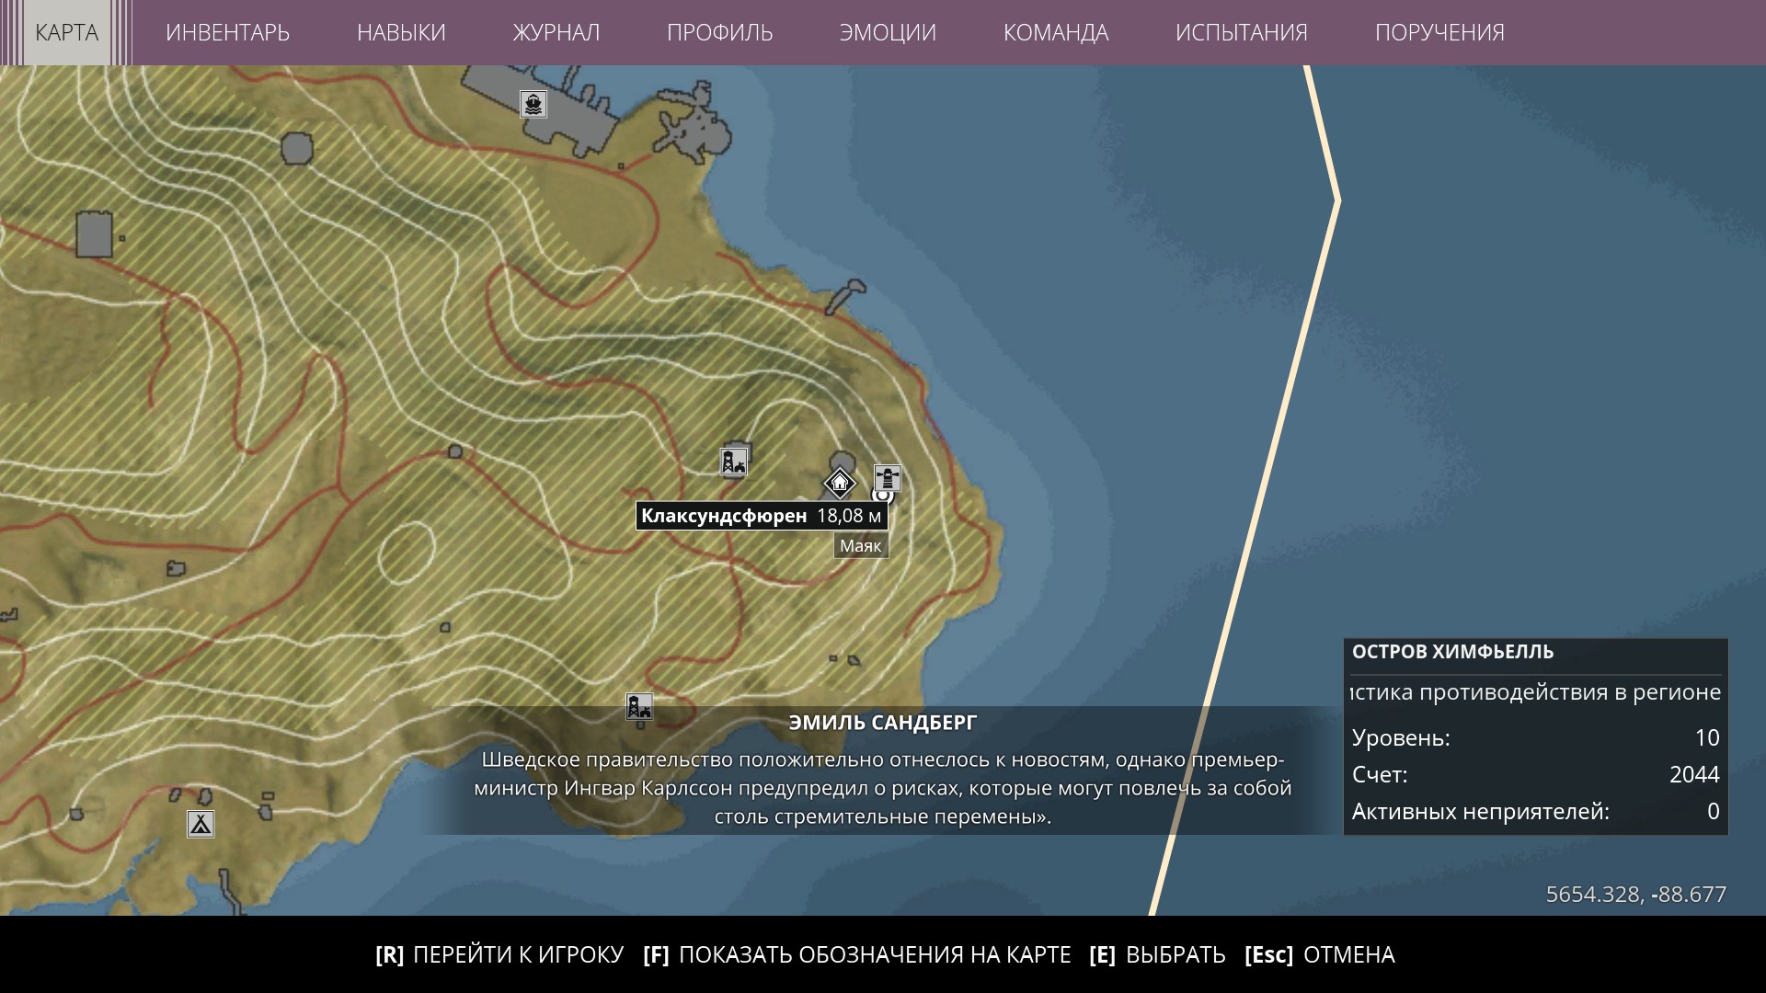Click the Активных неприятелей count 0
The image size is (1766, 993).
pos(1713,811)
